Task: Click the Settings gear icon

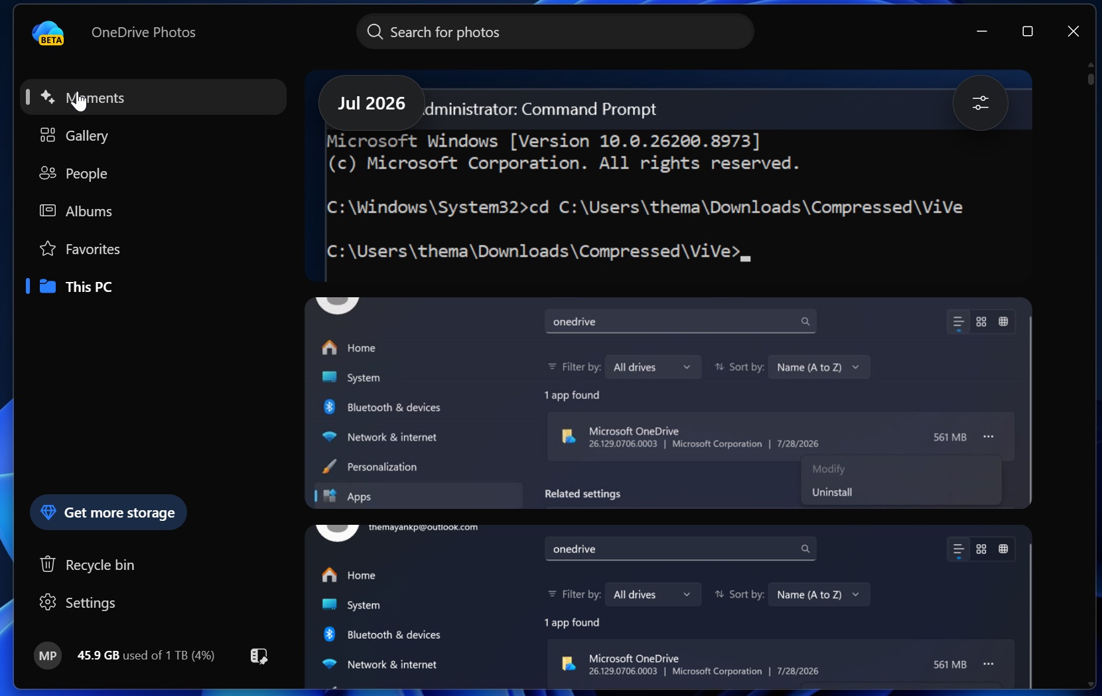Action: (x=48, y=602)
